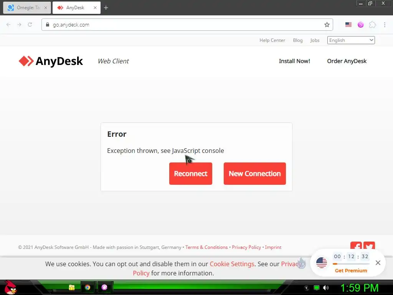
Task: Close the Omegle tab
Action: [x=46, y=8]
